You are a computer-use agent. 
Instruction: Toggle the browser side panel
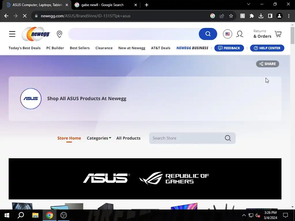270,16
